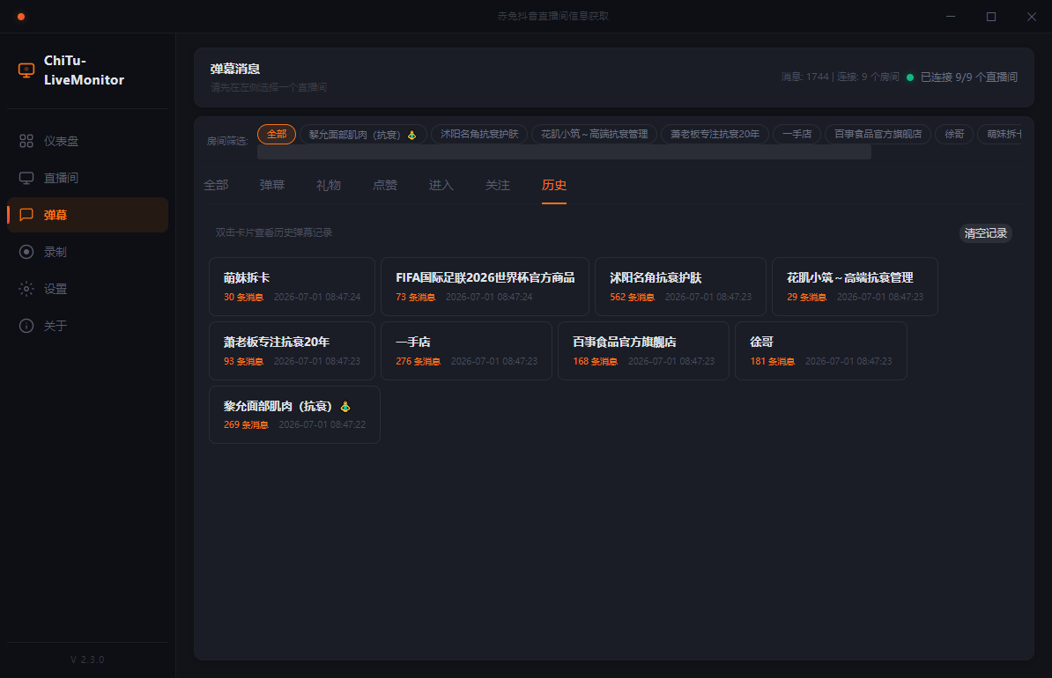
Task: Click the 弹幕消息 page heading
Action: point(235,69)
